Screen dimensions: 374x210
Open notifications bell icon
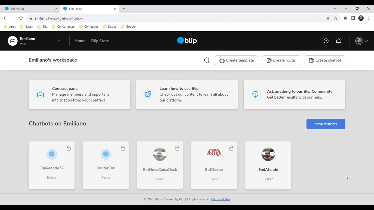[338, 41]
